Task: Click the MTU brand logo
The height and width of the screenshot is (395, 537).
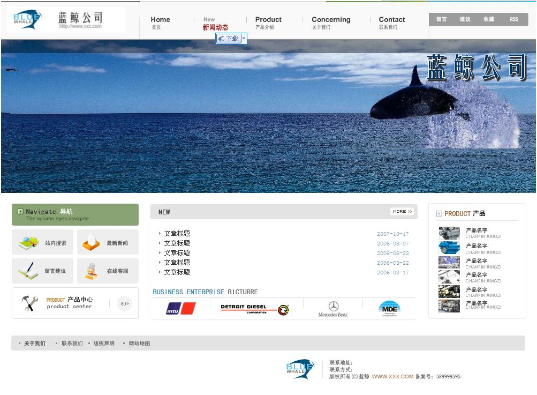Action: [x=180, y=309]
